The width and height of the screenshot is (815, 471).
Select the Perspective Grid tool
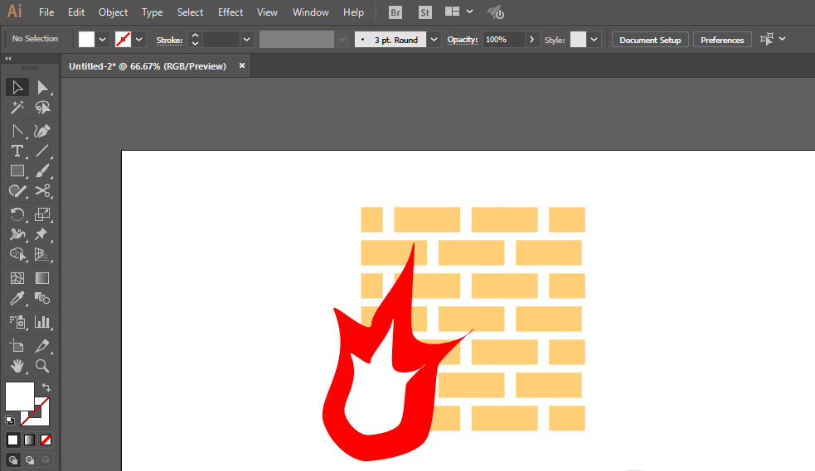coord(42,254)
